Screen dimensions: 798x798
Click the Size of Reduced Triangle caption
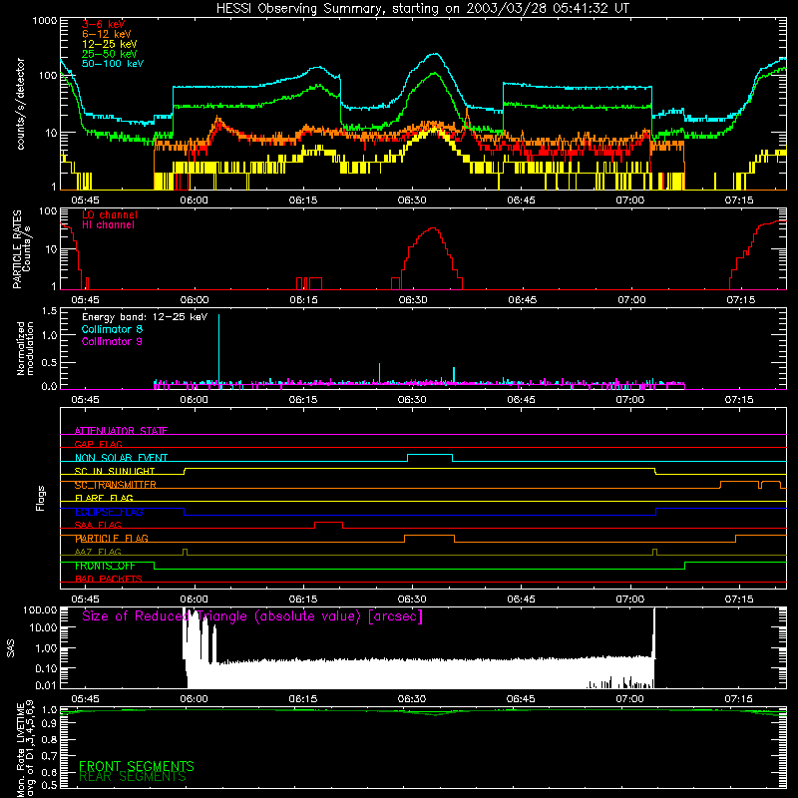click(x=252, y=616)
